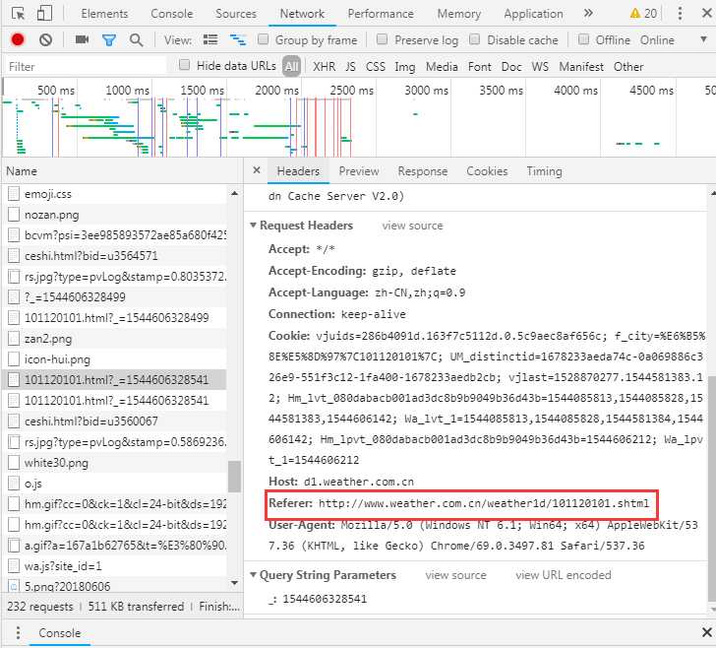Click view source beside Query String Parameters
716x648 pixels.
(x=455, y=575)
